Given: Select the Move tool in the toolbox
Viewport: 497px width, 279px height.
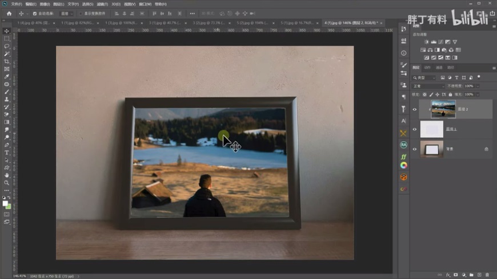Looking at the screenshot, I should pos(6,31).
